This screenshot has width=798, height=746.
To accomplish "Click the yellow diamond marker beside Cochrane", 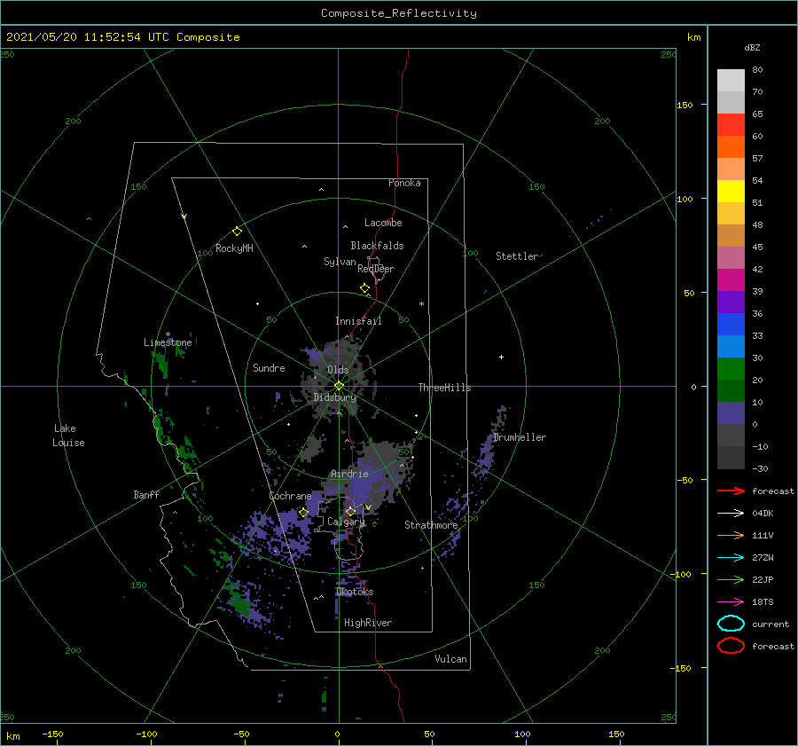I will point(303,513).
